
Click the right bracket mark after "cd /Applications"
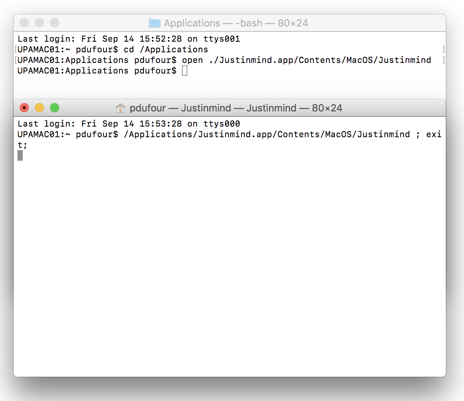tap(443, 50)
